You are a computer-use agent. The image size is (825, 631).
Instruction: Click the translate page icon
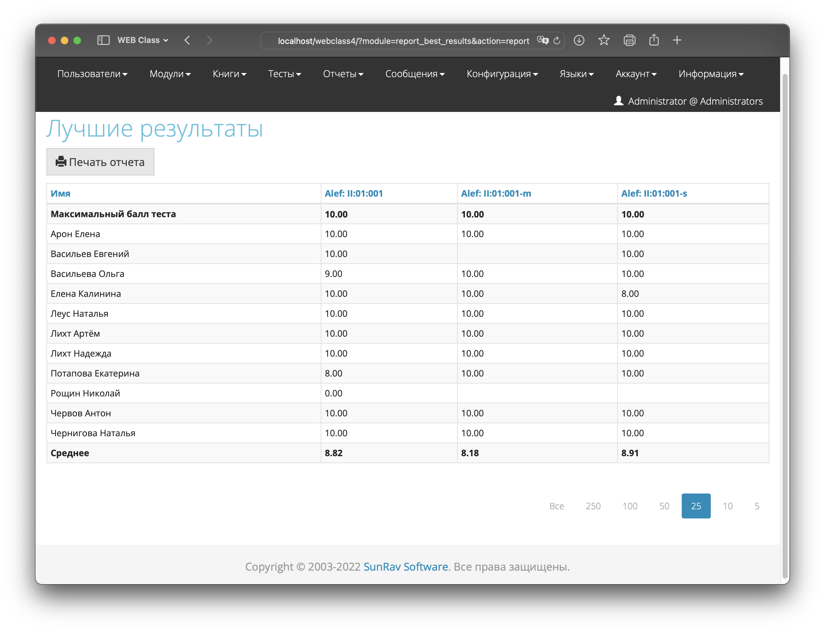[543, 40]
